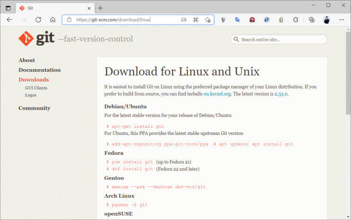Click the 'apt-get install git' command

[x=135, y=126]
